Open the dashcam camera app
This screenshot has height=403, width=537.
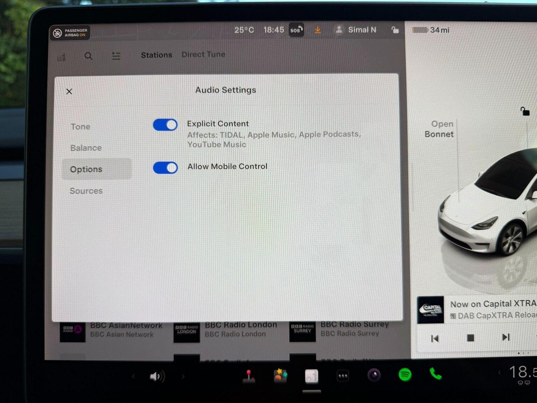coord(374,375)
